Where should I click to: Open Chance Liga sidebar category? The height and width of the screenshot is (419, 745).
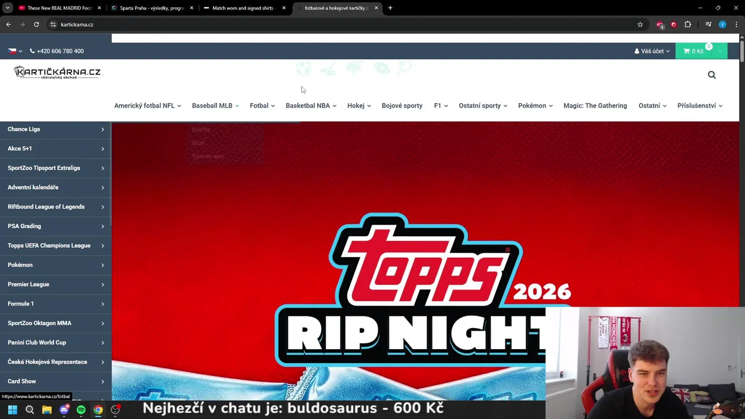click(x=55, y=129)
